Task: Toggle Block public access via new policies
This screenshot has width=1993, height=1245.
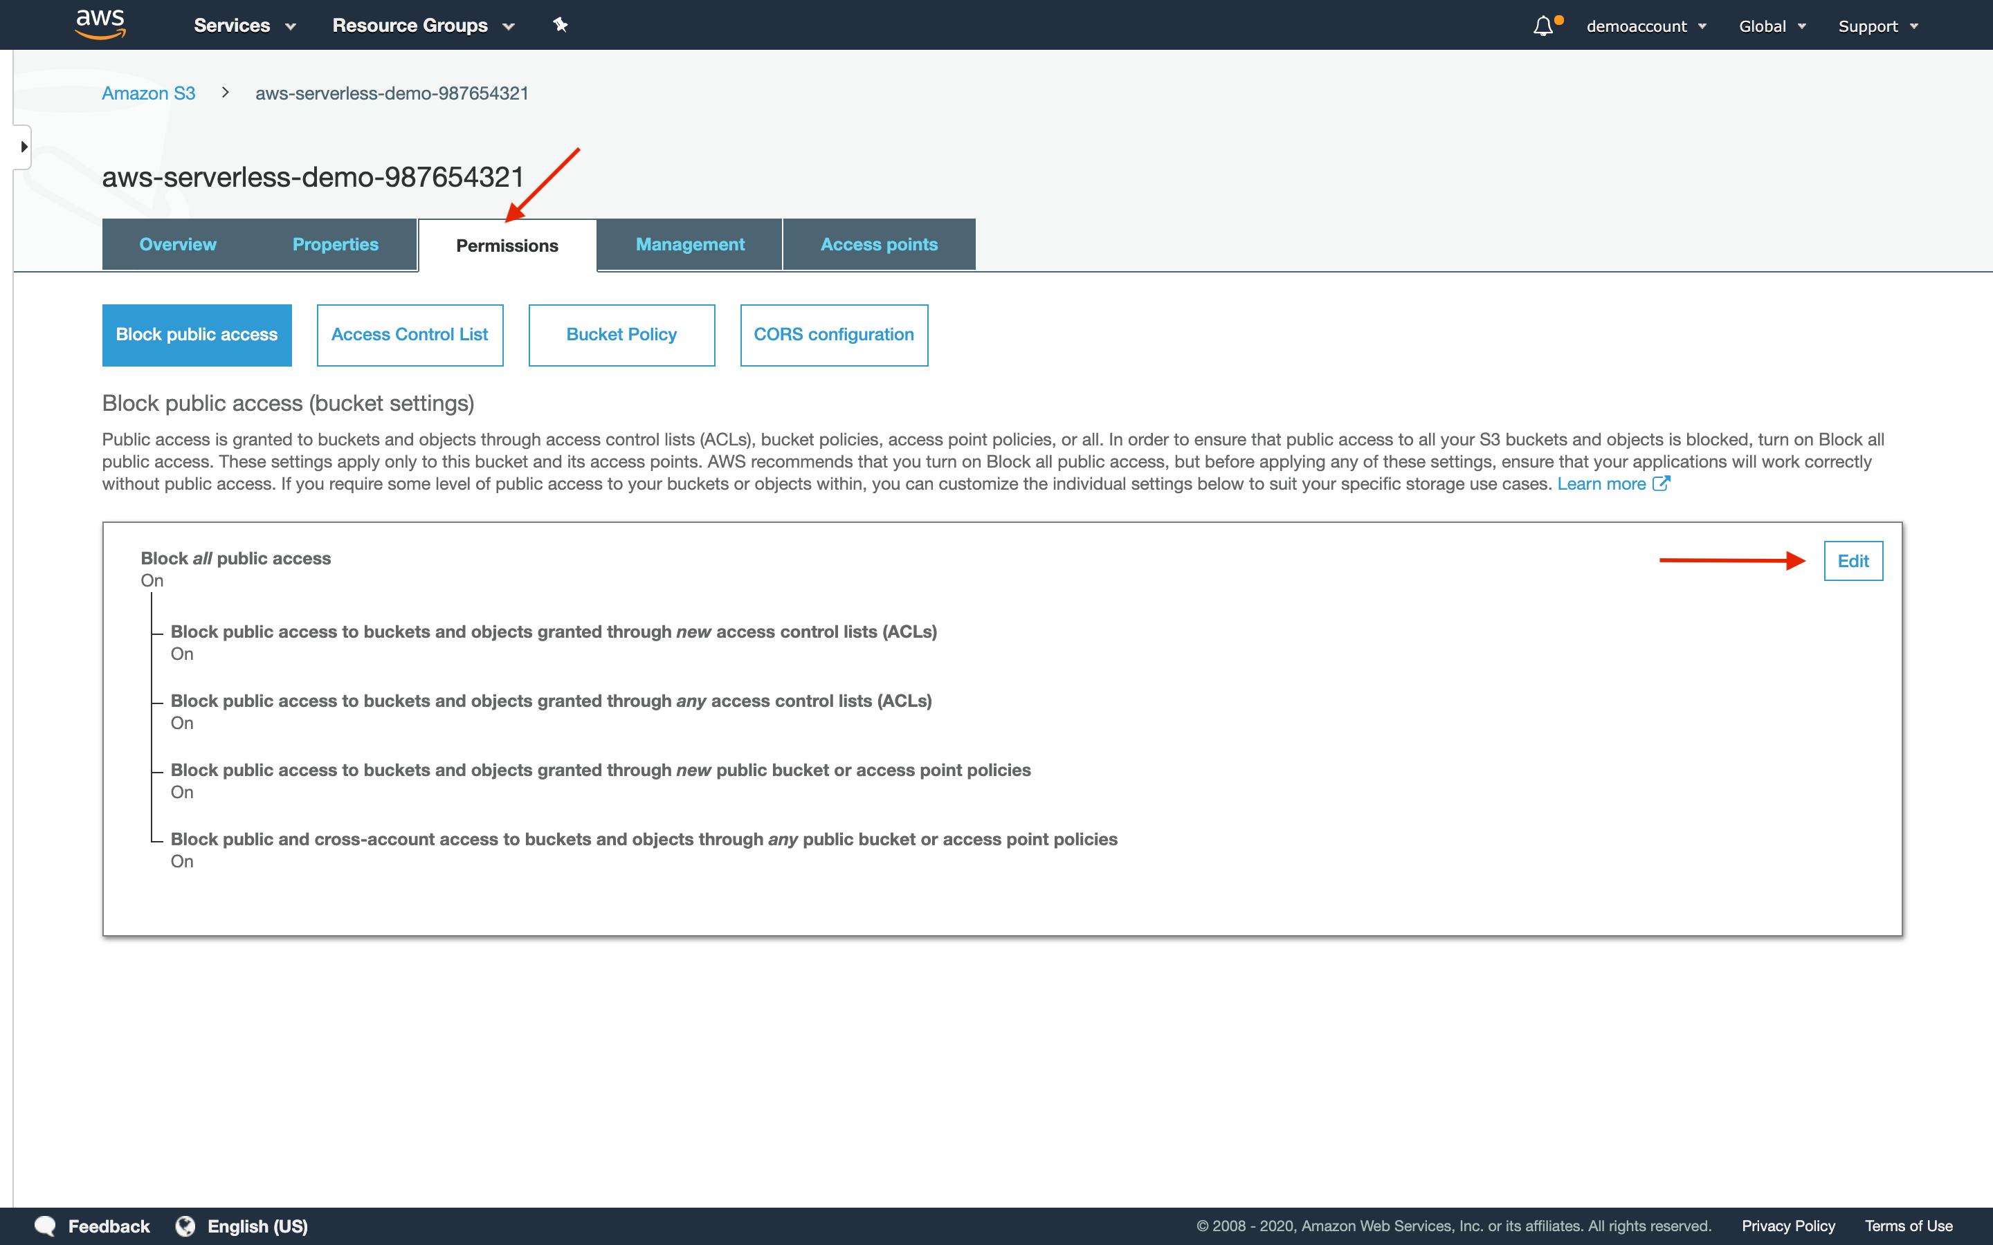Action: click(x=600, y=769)
